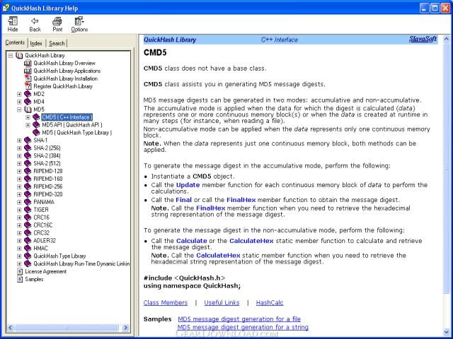Click the QuickHash Library Overview page icon
Image resolution: width=453 pixels, height=339 pixels.
(x=28, y=63)
